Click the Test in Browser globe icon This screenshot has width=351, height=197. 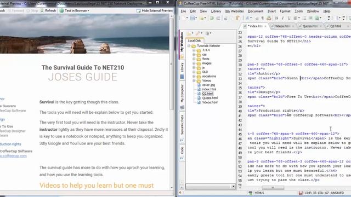pos(61,10)
